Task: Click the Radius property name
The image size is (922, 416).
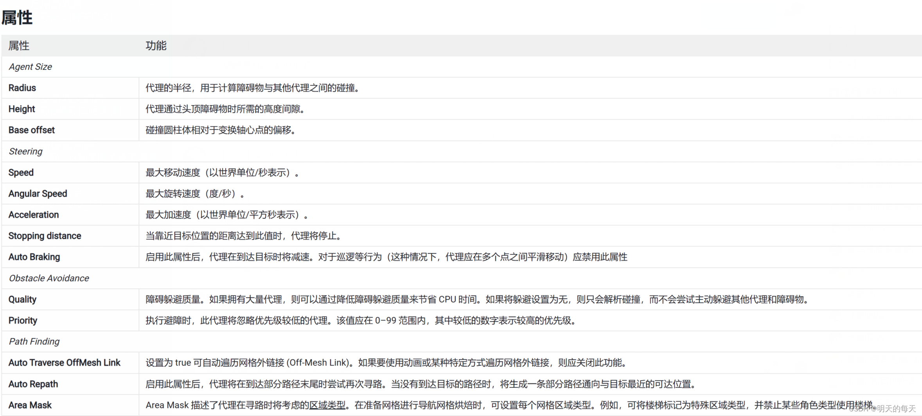Action: [x=22, y=88]
